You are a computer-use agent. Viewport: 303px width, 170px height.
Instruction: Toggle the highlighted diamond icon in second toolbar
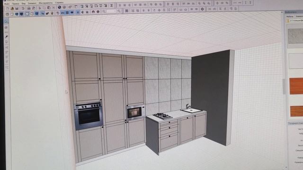click(x=78, y=12)
